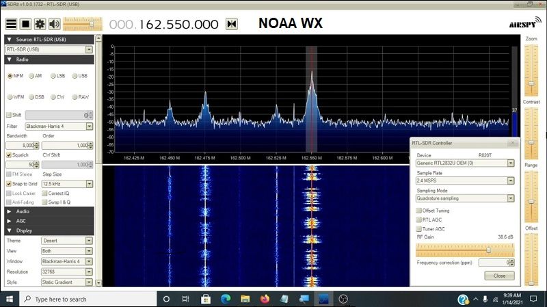
Task: Open the Style Static Gradient dropdown
Action: click(x=89, y=282)
